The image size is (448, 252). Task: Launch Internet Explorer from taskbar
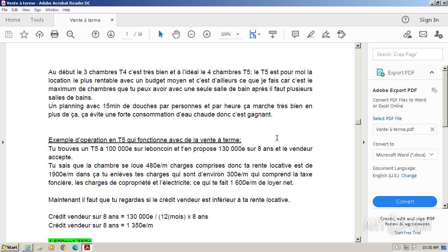pos(28,247)
